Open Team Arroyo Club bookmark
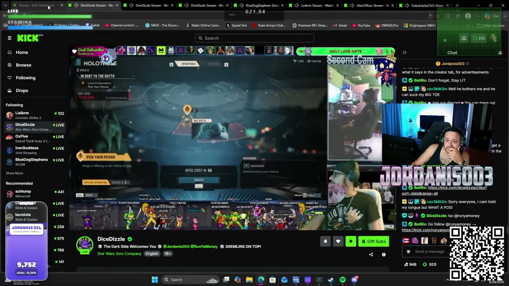Image resolution: width=509 pixels, height=286 pixels. 268,25
